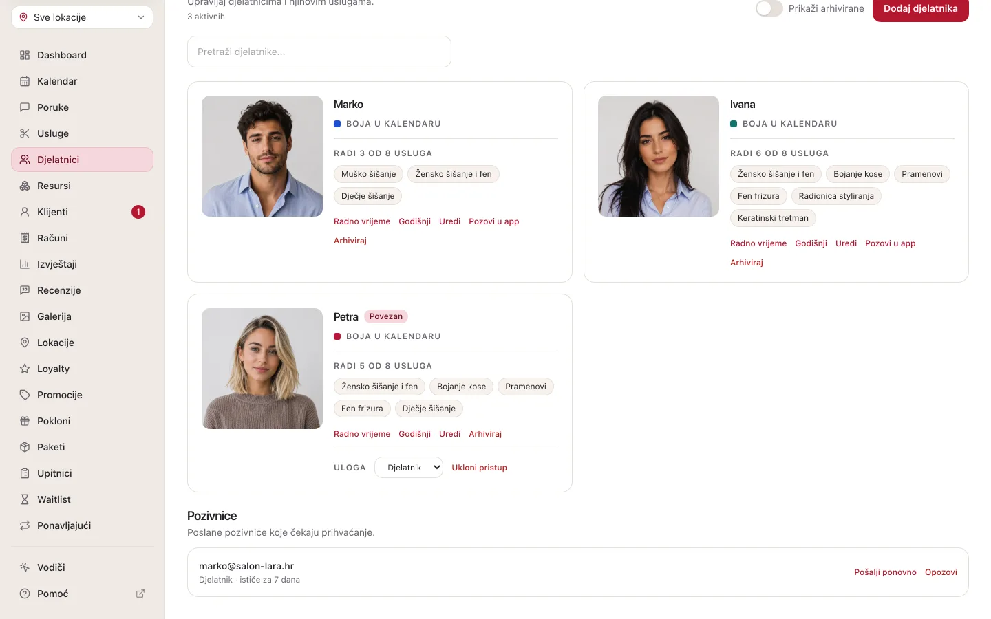
Task: Open Upitnici menu item
Action: (82, 473)
